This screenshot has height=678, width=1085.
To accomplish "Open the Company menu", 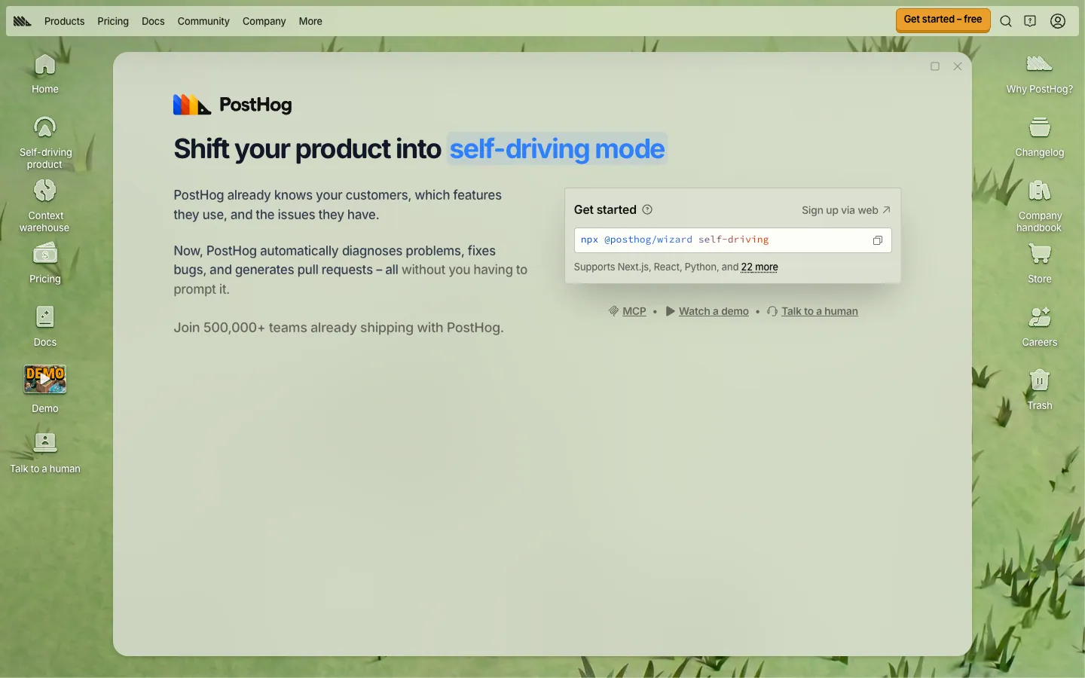I will click(264, 21).
